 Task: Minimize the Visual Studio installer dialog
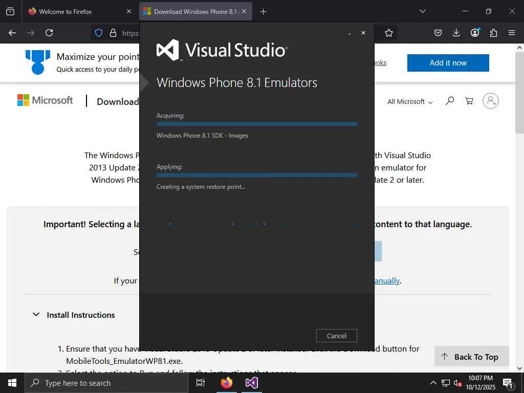coord(350,33)
